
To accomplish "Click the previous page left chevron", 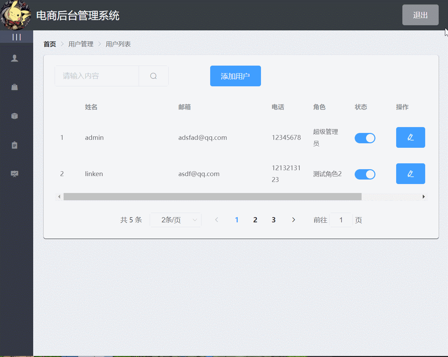I will click(x=217, y=220).
